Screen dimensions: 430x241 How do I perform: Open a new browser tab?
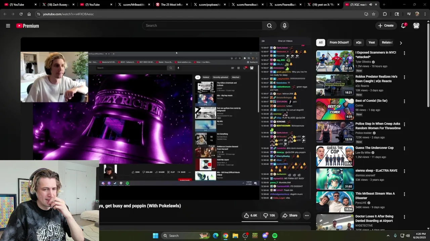(x=384, y=5)
